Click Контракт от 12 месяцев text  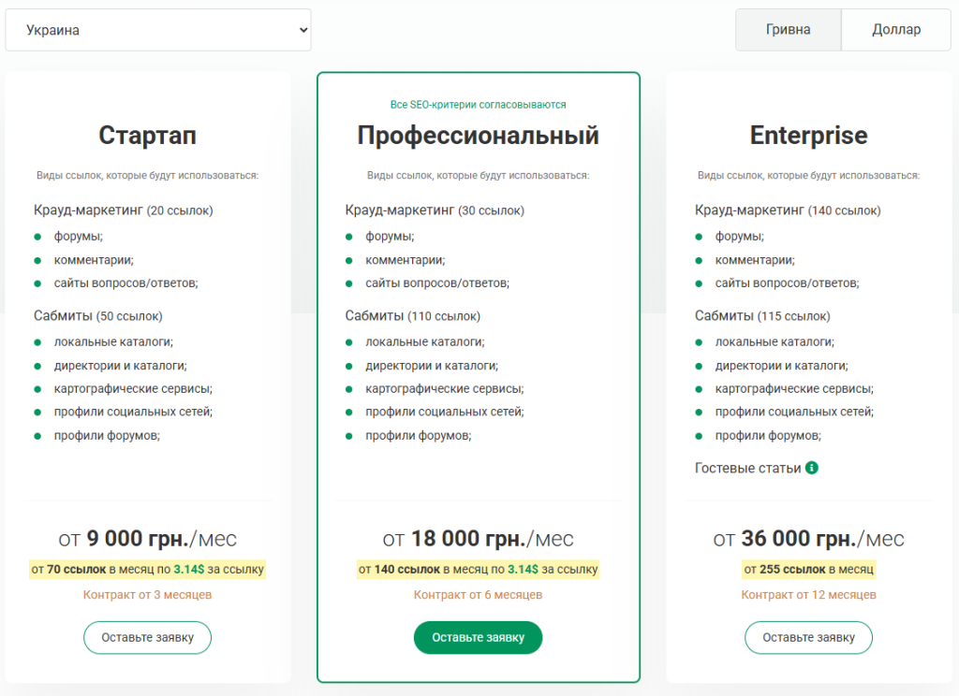tap(808, 595)
